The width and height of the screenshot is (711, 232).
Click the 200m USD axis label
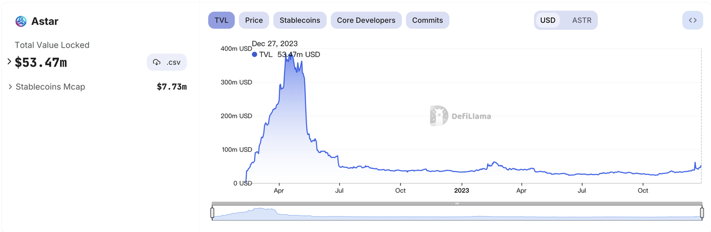(236, 116)
